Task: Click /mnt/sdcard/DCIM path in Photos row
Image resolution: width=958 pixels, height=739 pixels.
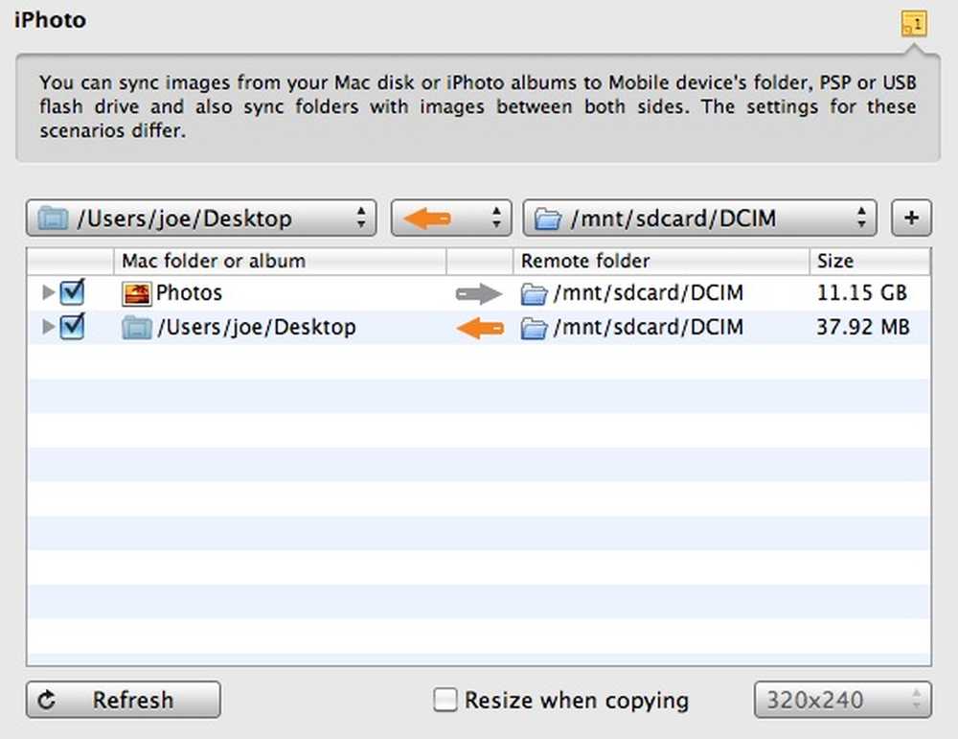Action: 649,293
